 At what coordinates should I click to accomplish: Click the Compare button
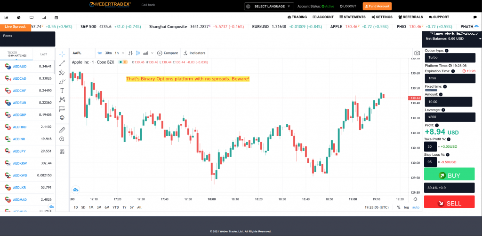pyautogui.click(x=168, y=53)
